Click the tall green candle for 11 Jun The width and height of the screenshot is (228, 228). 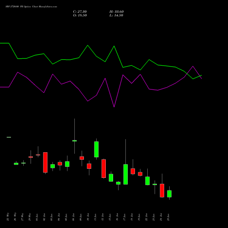pos(96,149)
